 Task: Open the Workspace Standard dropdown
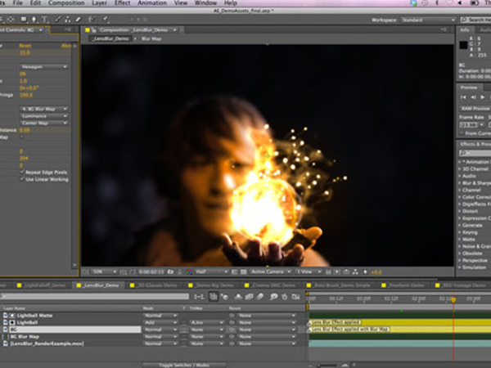[x=428, y=20]
